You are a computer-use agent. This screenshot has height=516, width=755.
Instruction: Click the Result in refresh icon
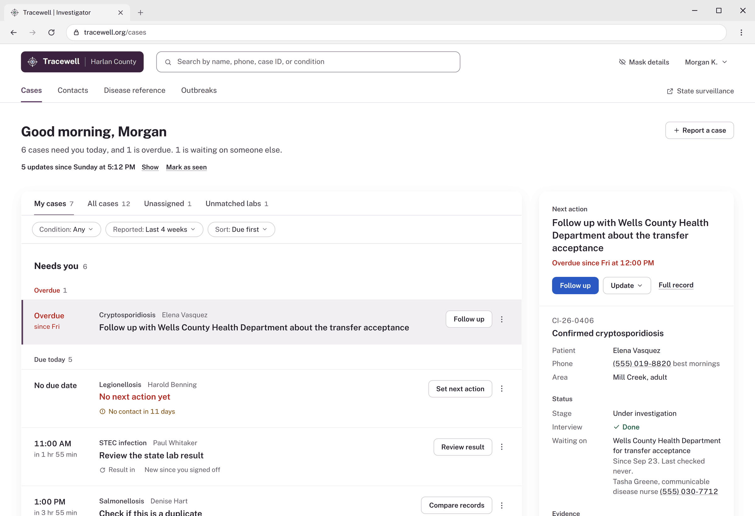coord(102,470)
